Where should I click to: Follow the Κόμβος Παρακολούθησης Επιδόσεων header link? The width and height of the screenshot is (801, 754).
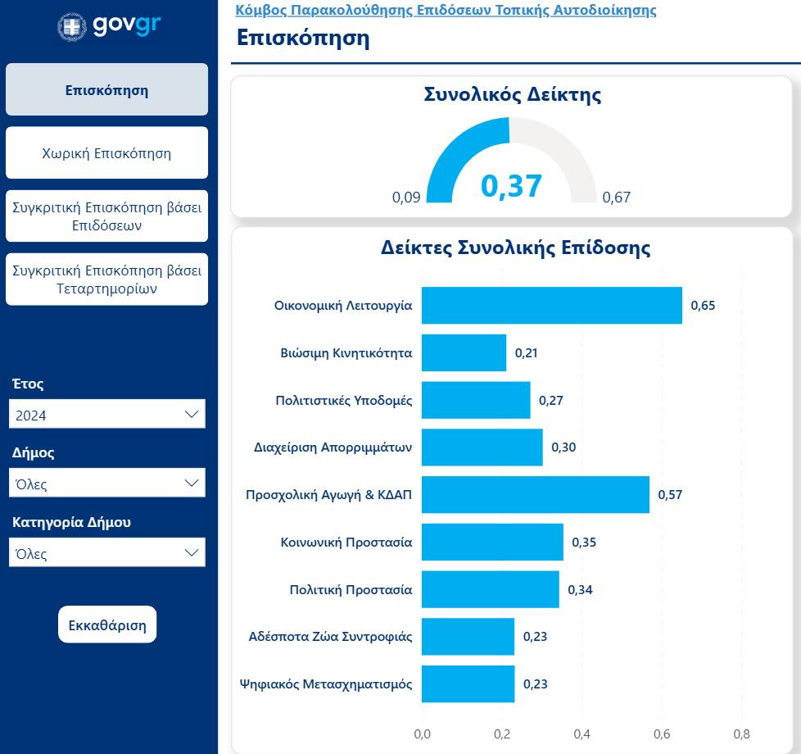[446, 11]
